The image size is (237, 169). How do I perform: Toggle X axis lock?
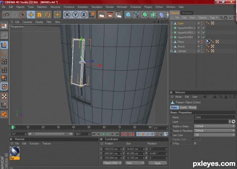(x=67, y=15)
